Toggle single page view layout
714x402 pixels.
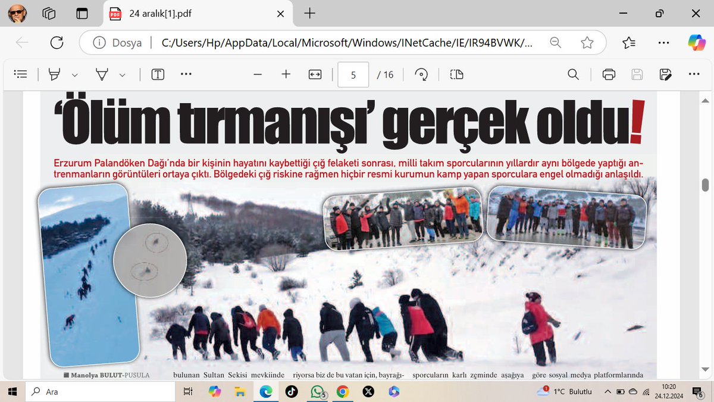(455, 74)
